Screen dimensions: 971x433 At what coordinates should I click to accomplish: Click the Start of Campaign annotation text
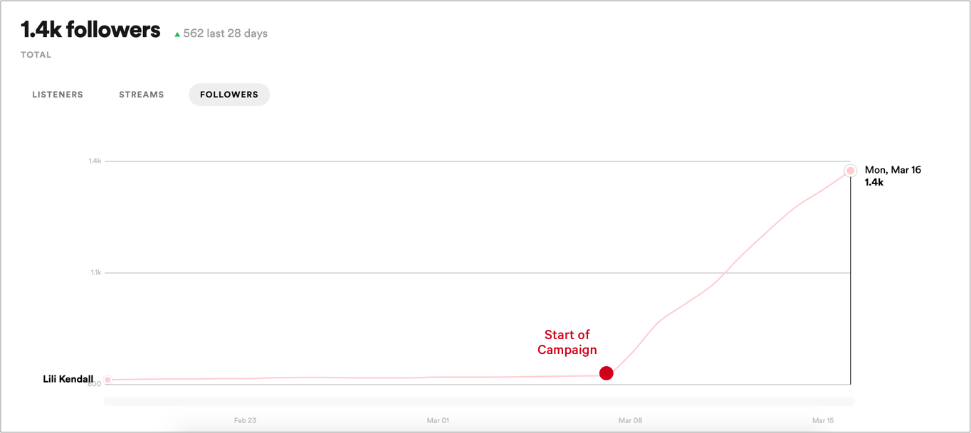click(567, 342)
